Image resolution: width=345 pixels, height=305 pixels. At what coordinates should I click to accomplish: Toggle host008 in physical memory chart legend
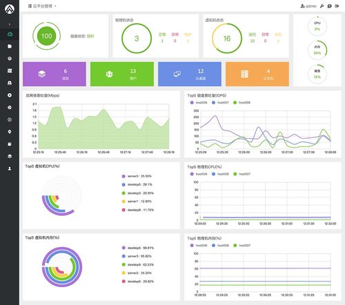[x=220, y=246]
